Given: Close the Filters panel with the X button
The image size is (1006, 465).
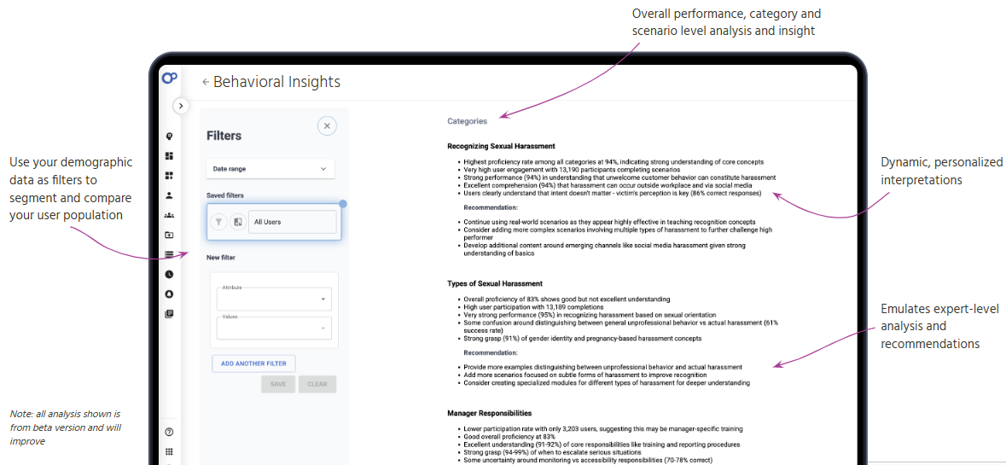Looking at the screenshot, I should 327,125.
